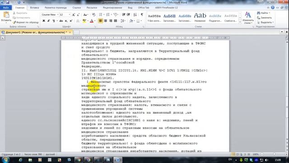Switch to Разметка страницы tab
289x163 pixels.
pos(56,8)
